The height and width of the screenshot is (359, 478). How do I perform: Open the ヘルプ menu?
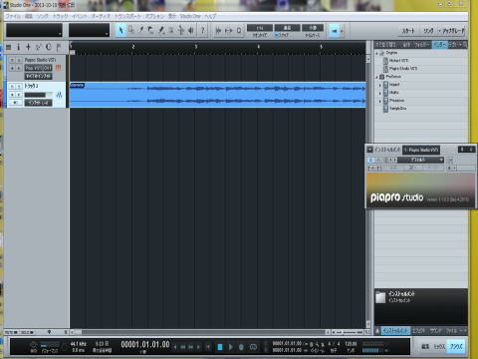tap(210, 16)
